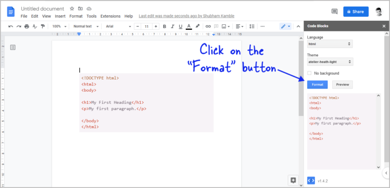Click the h1 My First Heading line in document
Image resolution: width=390 pixels, height=188 pixels.
(x=112, y=102)
